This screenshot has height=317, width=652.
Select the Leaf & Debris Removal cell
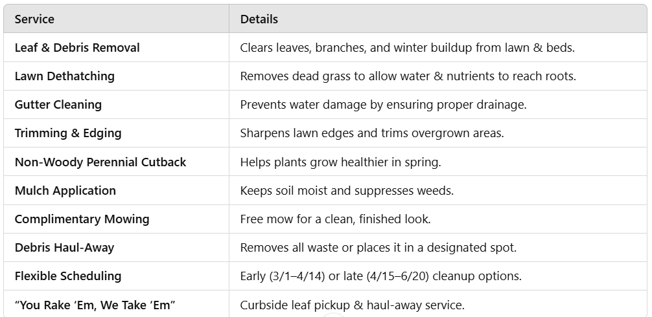click(117, 48)
